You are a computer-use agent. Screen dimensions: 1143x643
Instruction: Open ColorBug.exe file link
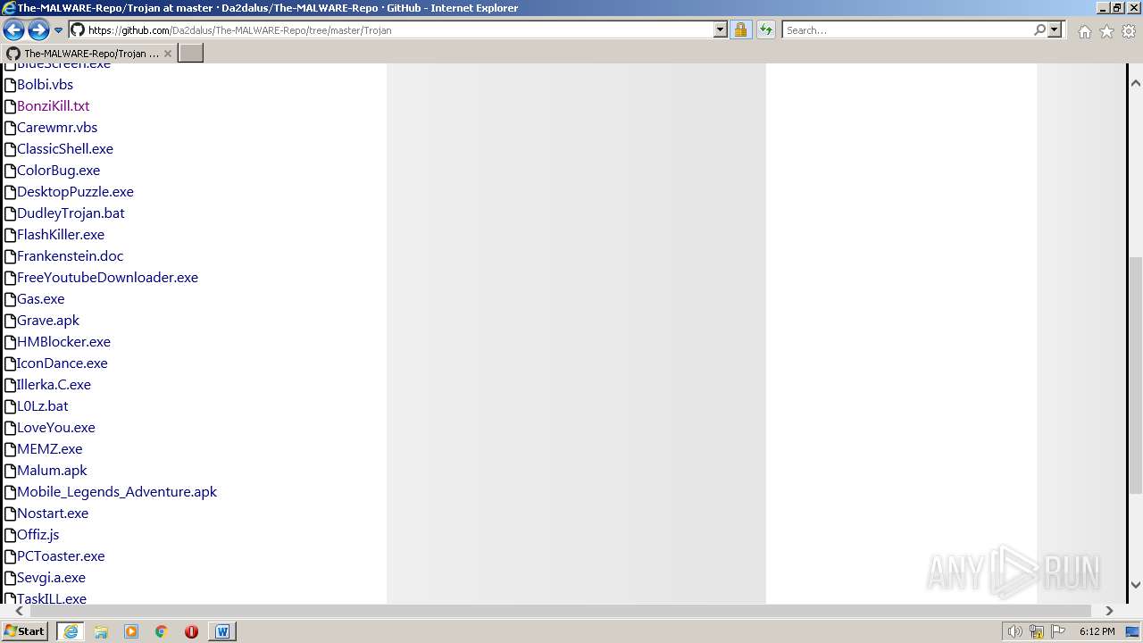pyautogui.click(x=58, y=171)
